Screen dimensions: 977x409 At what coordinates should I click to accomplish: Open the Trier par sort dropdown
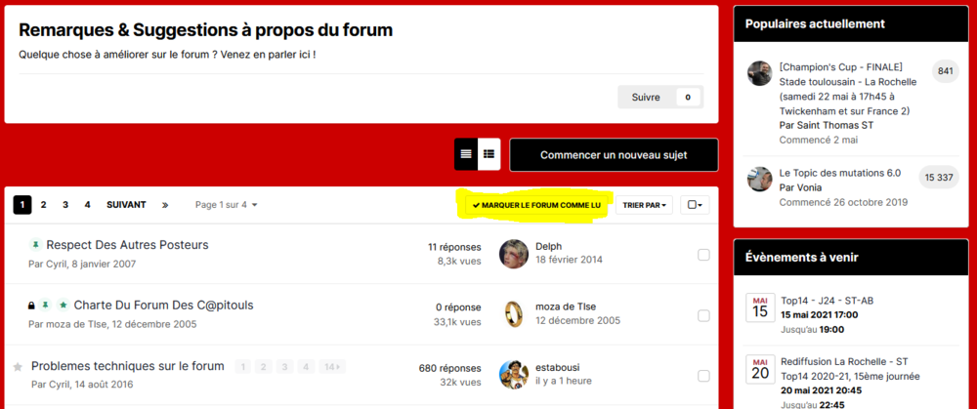(644, 205)
